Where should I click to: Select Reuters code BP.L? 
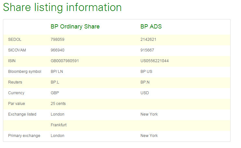(x=55, y=82)
